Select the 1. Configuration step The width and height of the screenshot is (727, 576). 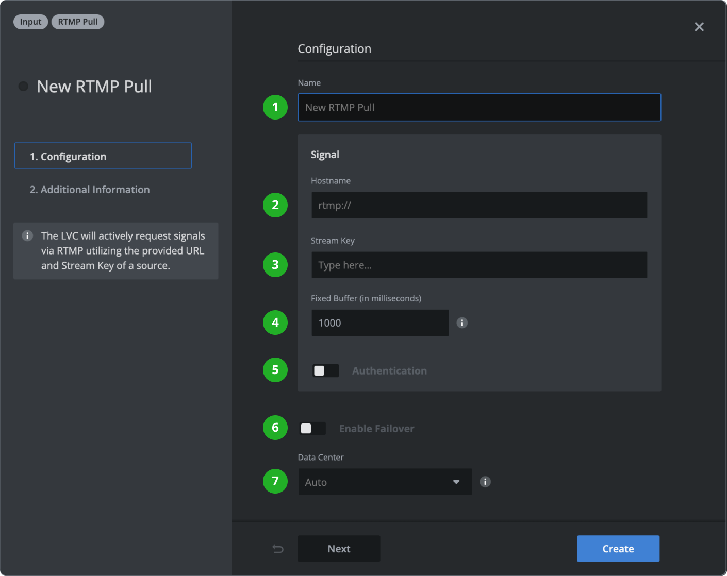point(103,156)
